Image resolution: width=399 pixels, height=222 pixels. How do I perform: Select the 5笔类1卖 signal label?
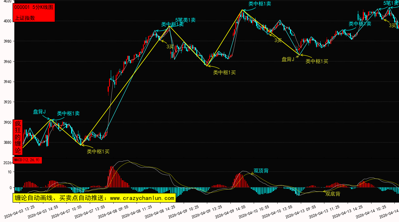tap(185, 20)
